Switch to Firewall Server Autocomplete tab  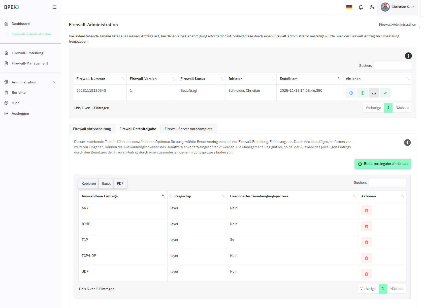pos(188,129)
